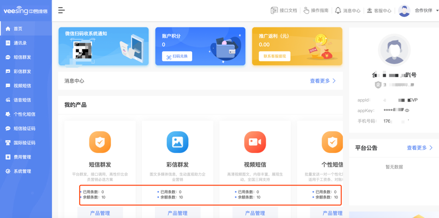
Task: Click the 国际验证码 sidebar icon
Action: tap(8, 143)
